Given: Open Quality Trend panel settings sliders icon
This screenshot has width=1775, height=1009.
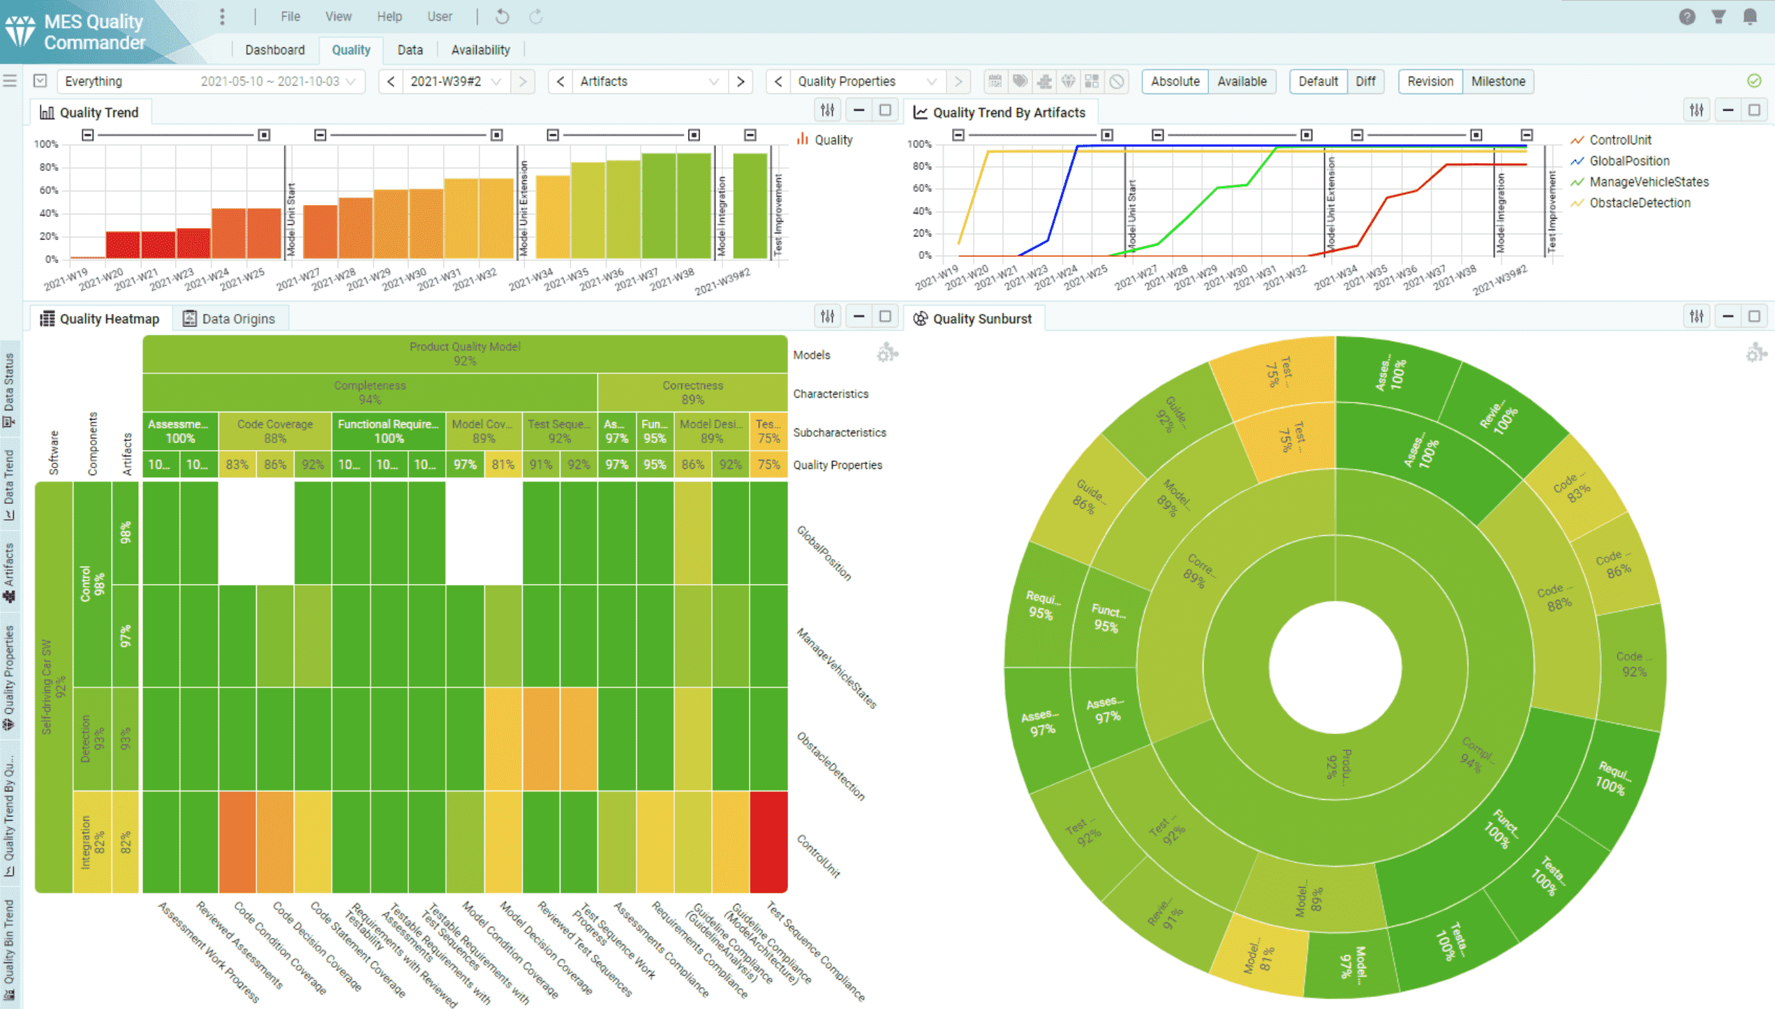Looking at the screenshot, I should [827, 110].
